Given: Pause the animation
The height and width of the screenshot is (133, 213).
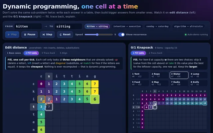Looking at the screenshot, I should (30, 35).
